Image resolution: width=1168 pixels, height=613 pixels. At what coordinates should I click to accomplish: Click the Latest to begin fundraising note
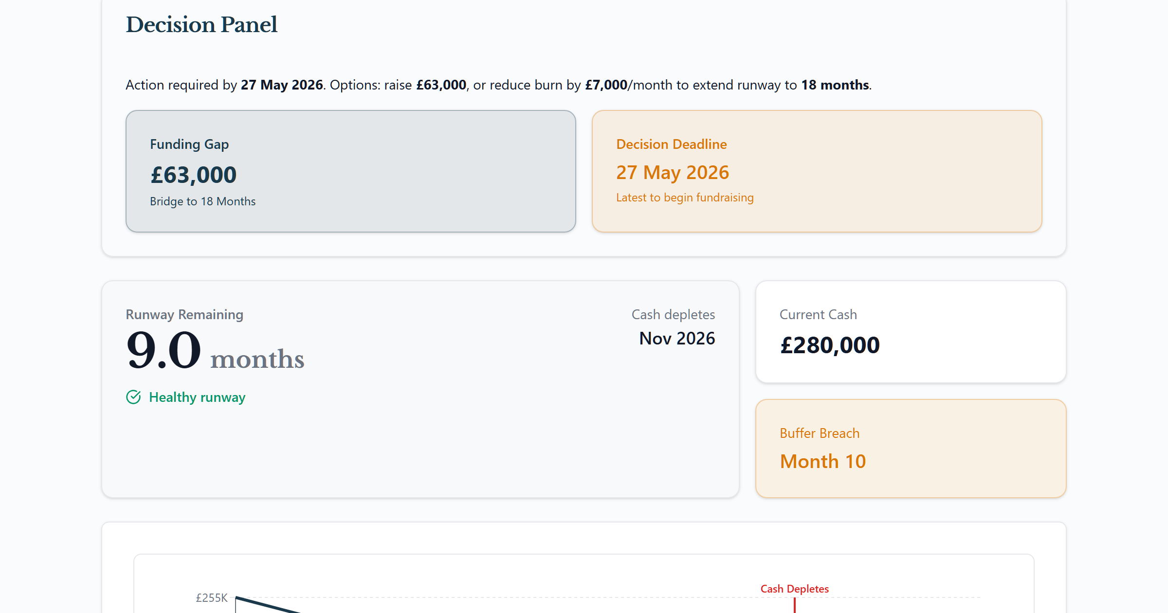click(x=684, y=198)
